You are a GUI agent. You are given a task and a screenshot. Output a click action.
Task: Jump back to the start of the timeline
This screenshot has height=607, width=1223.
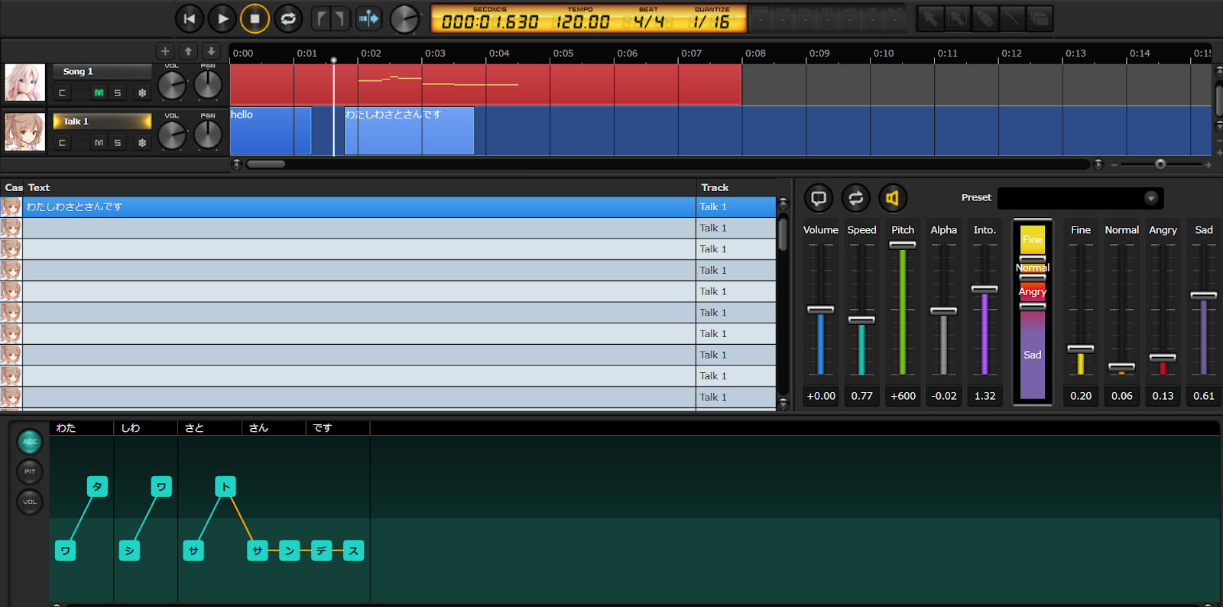point(190,19)
